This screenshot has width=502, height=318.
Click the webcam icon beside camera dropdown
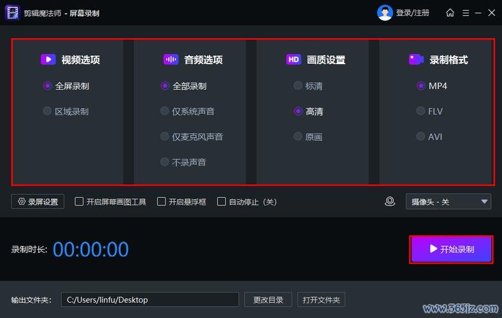390,202
